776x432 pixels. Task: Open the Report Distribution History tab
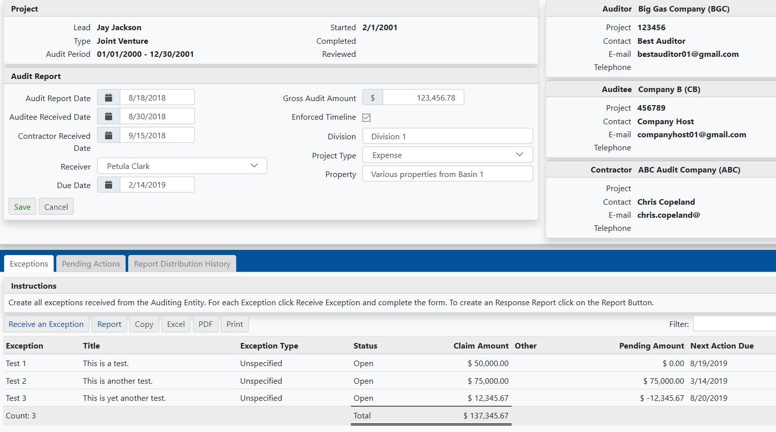point(182,264)
